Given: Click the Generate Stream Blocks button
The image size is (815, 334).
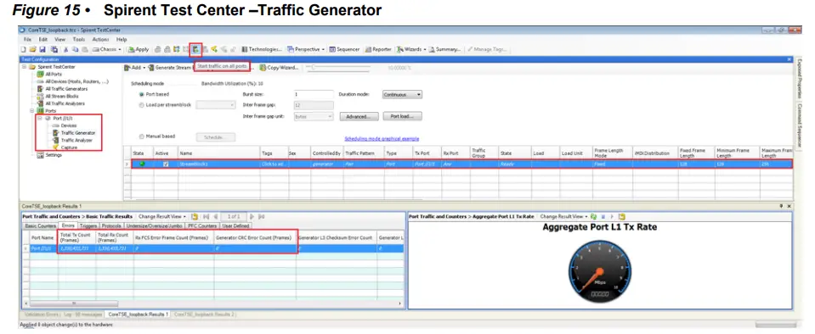Looking at the screenshot, I should point(172,68).
